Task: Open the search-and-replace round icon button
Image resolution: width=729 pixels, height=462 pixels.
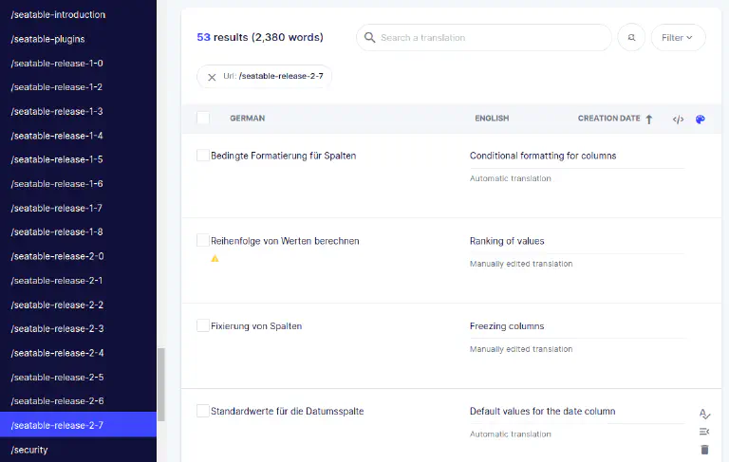Action: click(x=631, y=37)
